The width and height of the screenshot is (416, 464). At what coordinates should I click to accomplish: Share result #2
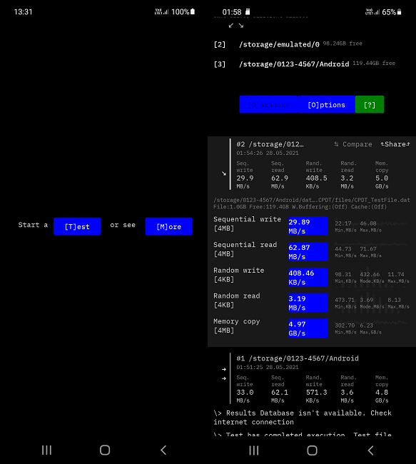point(395,144)
